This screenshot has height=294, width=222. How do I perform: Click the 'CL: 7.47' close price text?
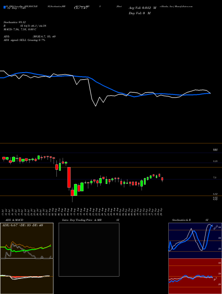point(80,8)
